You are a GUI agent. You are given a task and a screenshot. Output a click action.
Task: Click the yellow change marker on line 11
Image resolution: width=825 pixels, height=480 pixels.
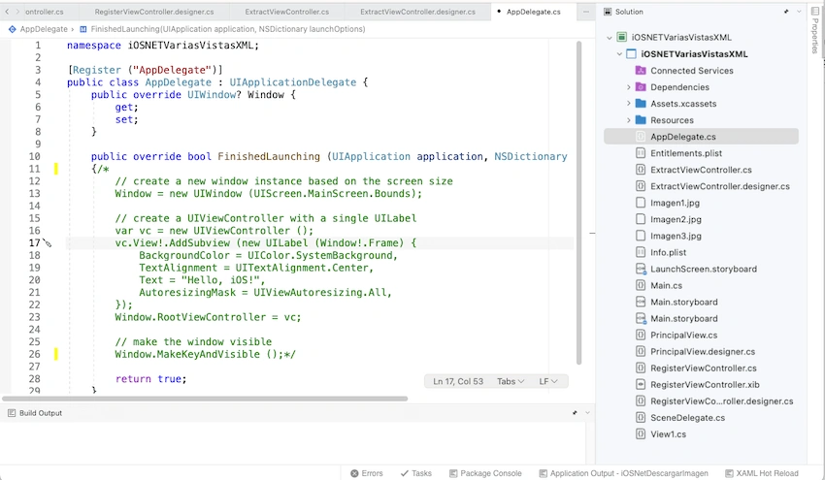pos(55,169)
